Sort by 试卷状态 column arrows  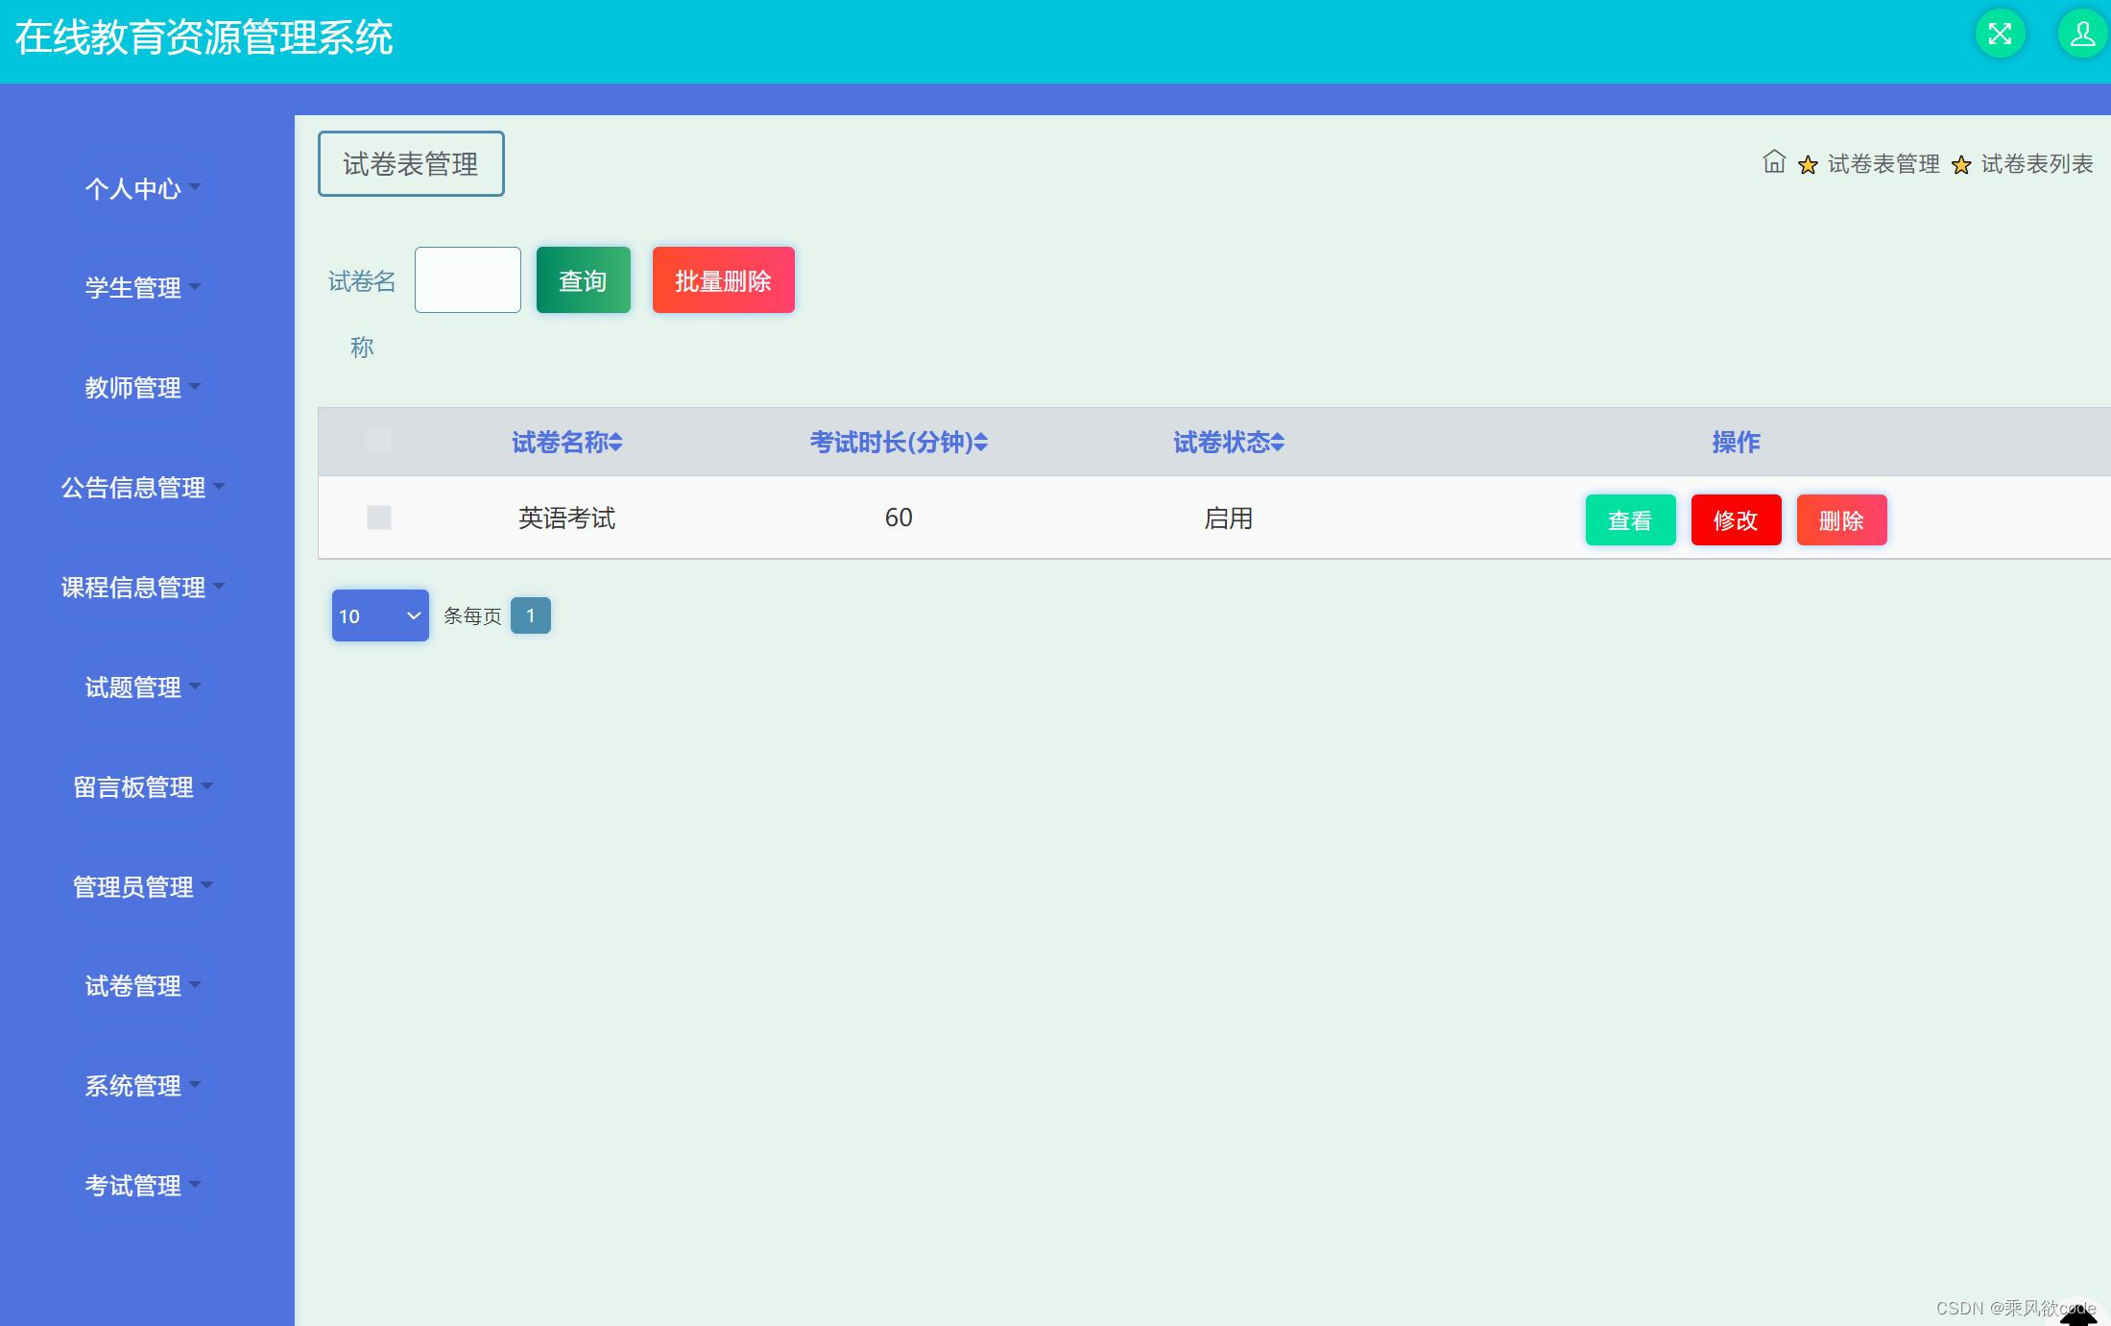pos(1278,443)
